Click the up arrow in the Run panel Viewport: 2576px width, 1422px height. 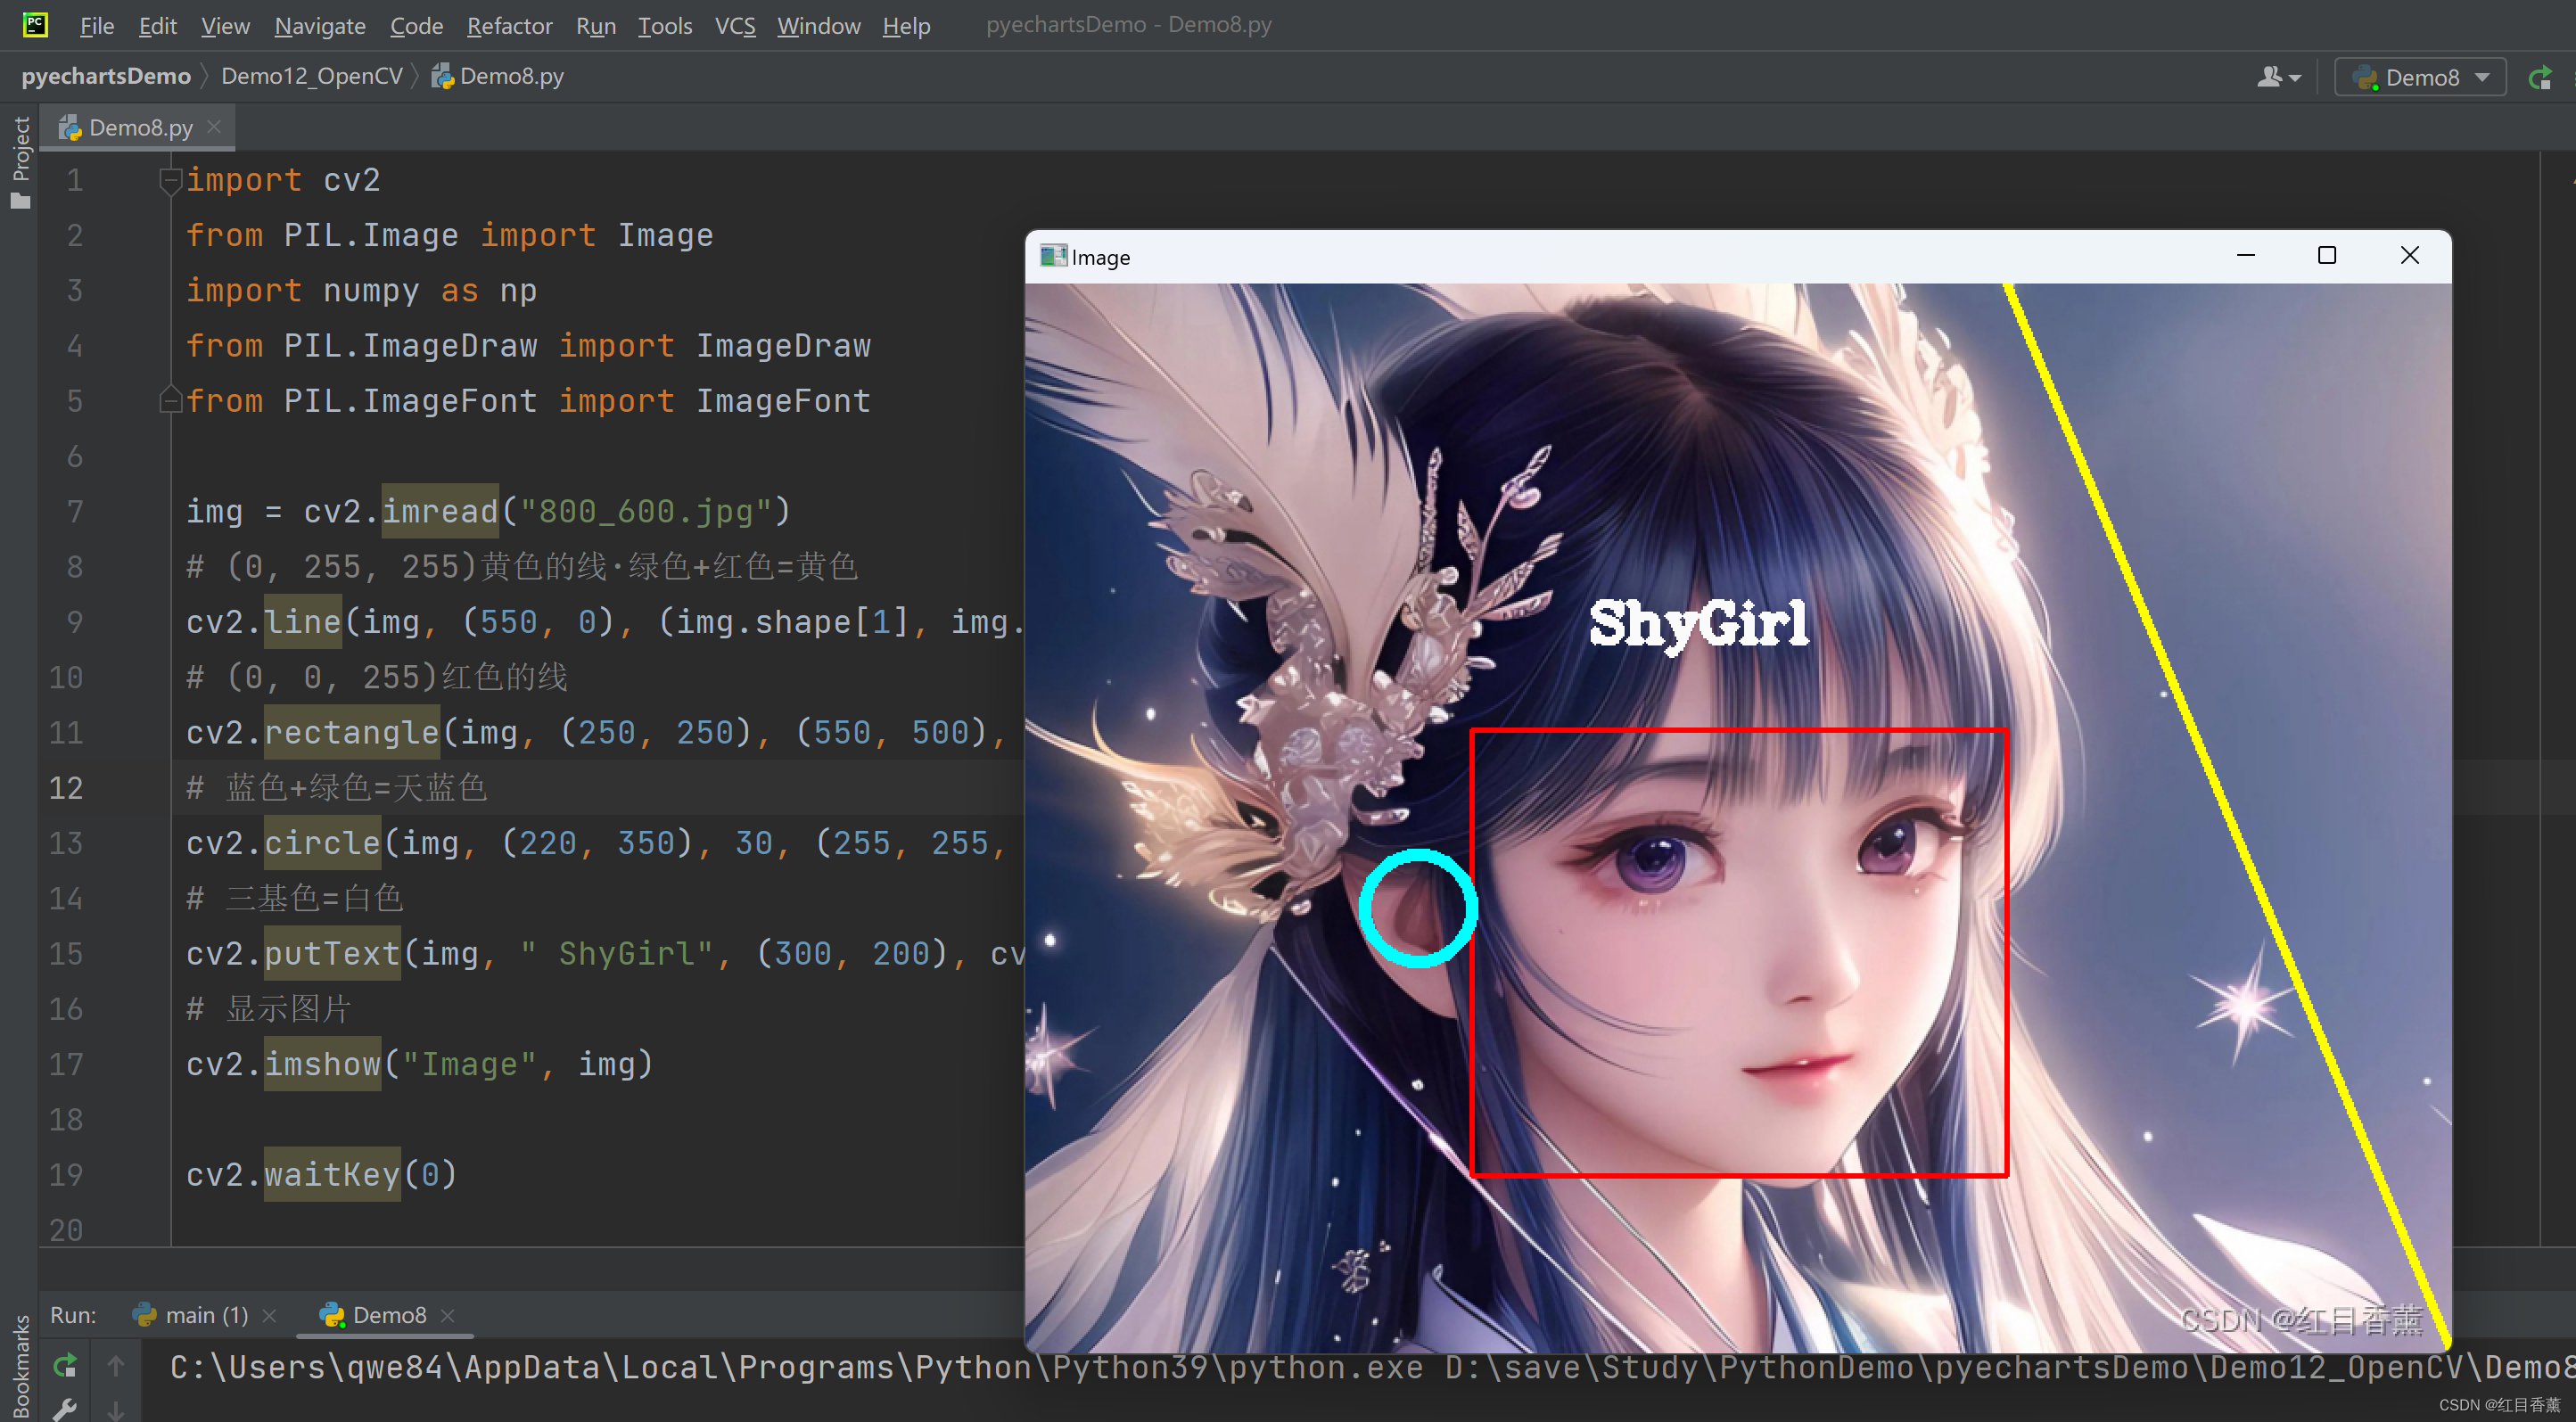click(x=116, y=1365)
